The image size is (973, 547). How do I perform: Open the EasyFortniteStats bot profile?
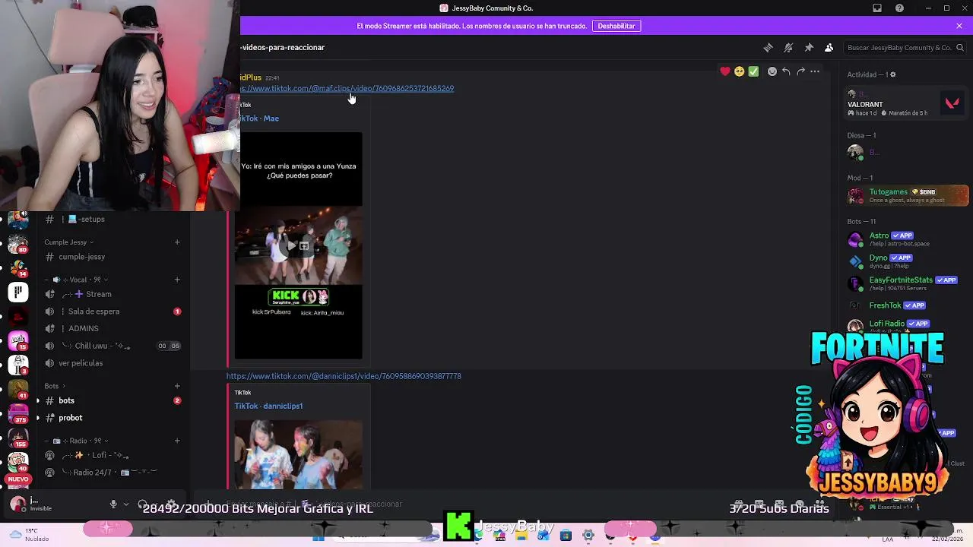click(908, 283)
